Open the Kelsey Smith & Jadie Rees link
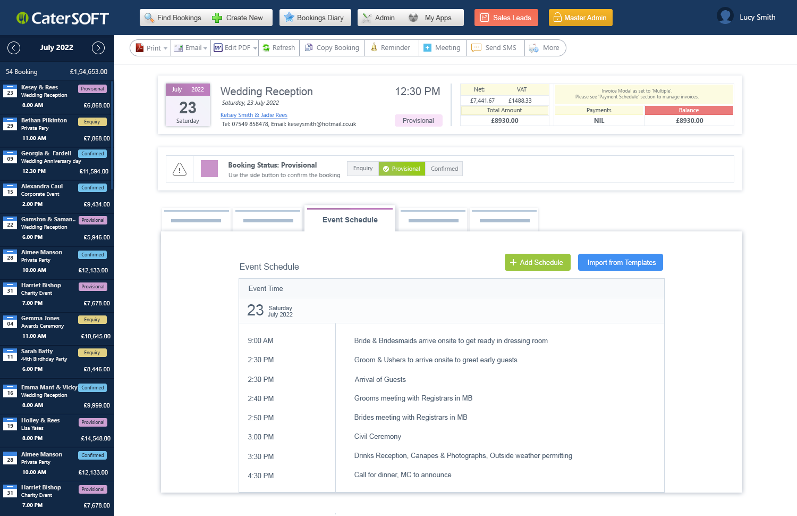The image size is (797, 516). coord(253,115)
